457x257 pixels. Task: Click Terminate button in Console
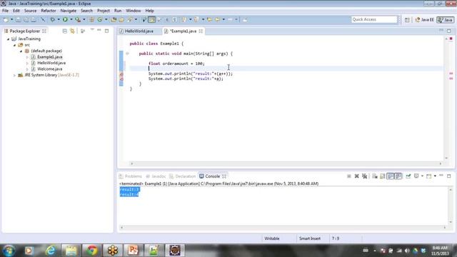pos(349,176)
